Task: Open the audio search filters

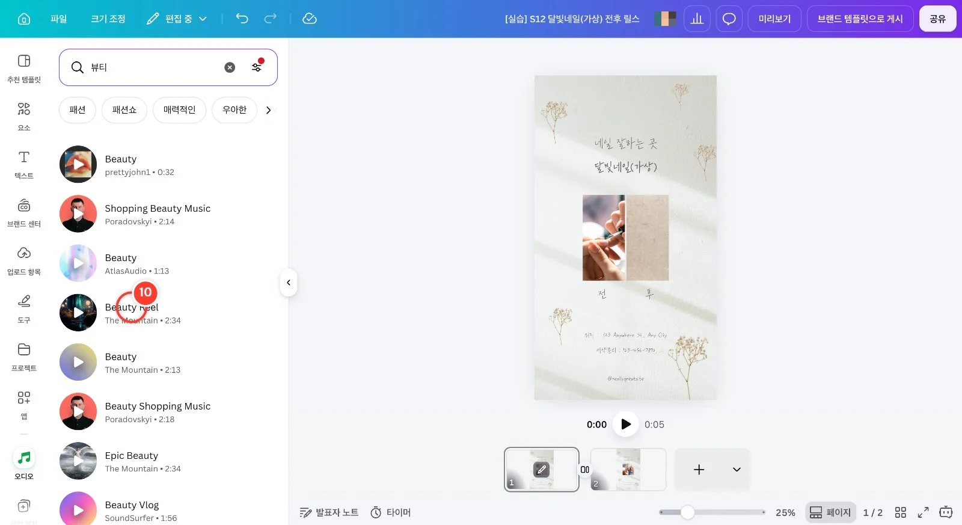Action: 257,67
